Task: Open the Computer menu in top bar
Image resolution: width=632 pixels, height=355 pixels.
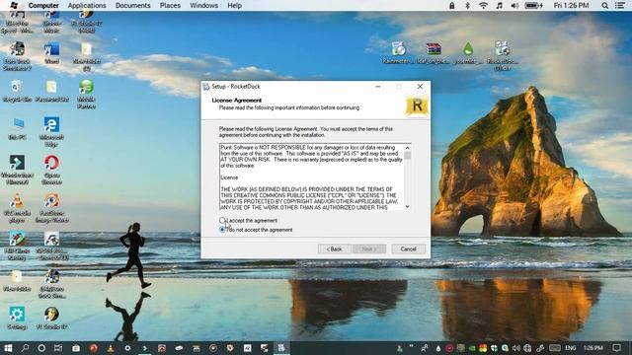Action: [x=43, y=6]
